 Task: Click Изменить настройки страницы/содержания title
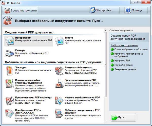(x=28, y=82)
